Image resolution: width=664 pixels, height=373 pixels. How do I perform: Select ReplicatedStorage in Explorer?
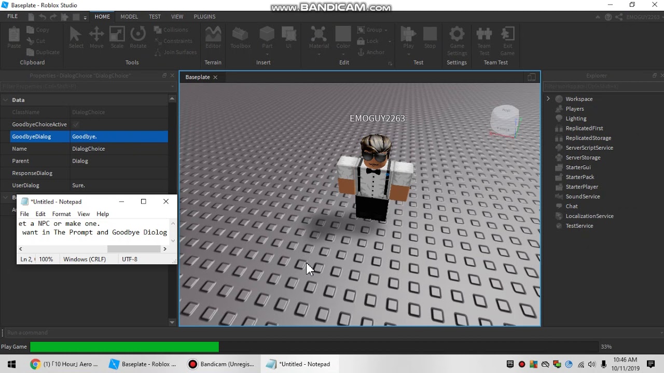588,138
